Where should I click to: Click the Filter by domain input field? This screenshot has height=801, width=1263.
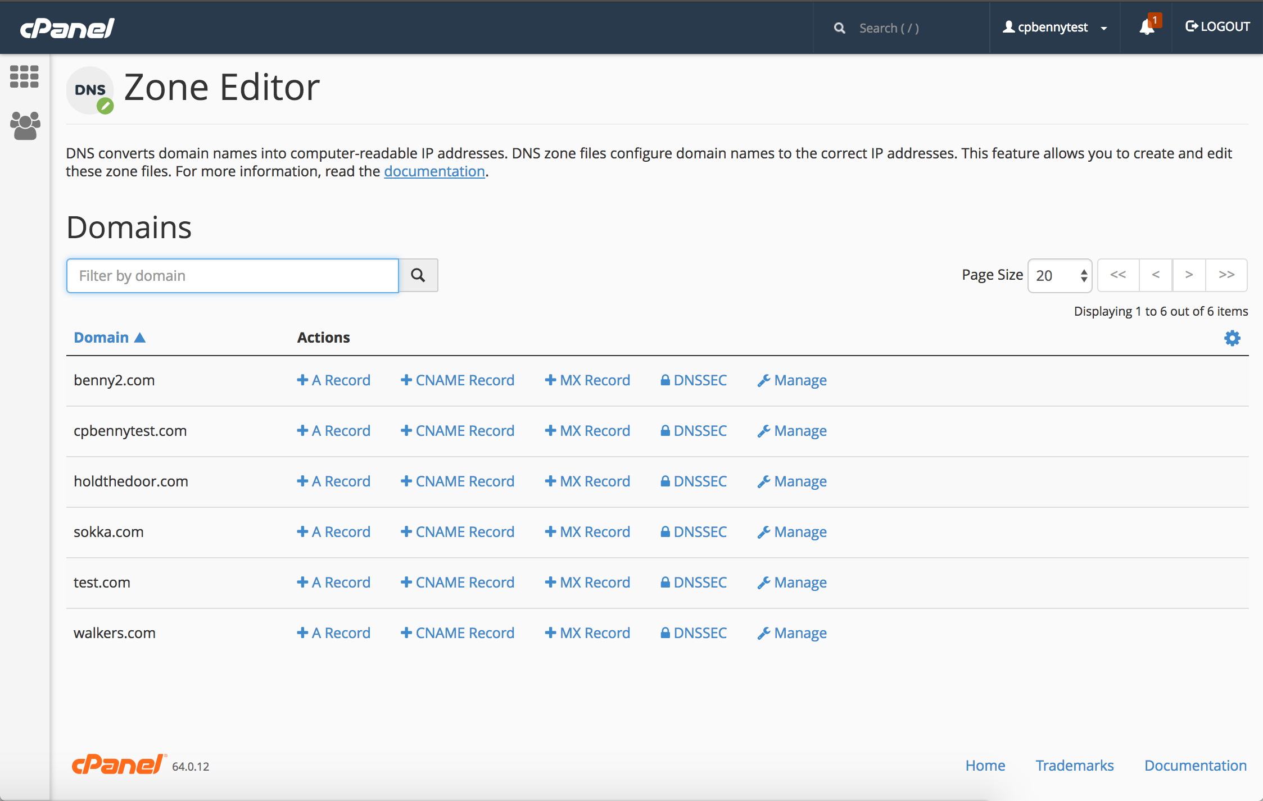pyautogui.click(x=232, y=275)
